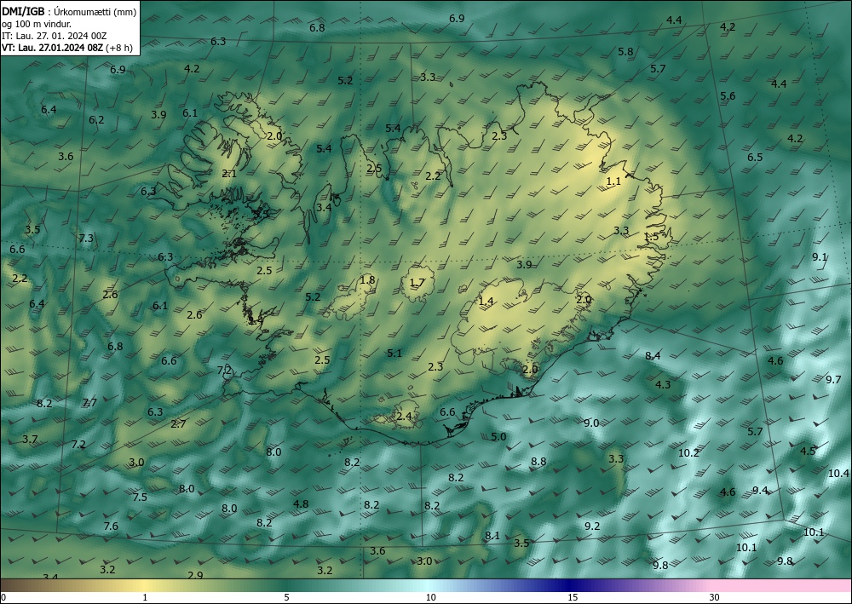The height and width of the screenshot is (604, 852).
Task: Click the 4.3 precipitation value
Action: tap(663, 385)
